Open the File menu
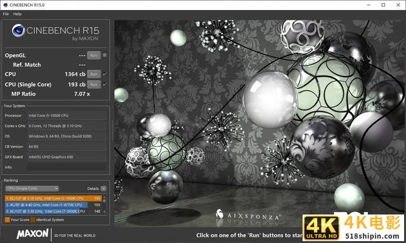This screenshot has height=243, width=406. pos(6,14)
